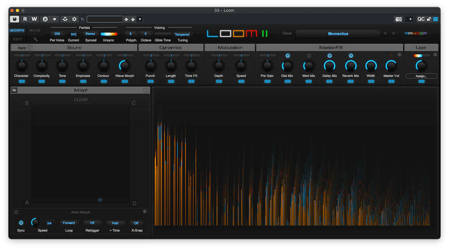Image resolution: width=449 pixels, height=249 pixels.
Task: Click the padlock icon at top right
Action: click(429, 19)
